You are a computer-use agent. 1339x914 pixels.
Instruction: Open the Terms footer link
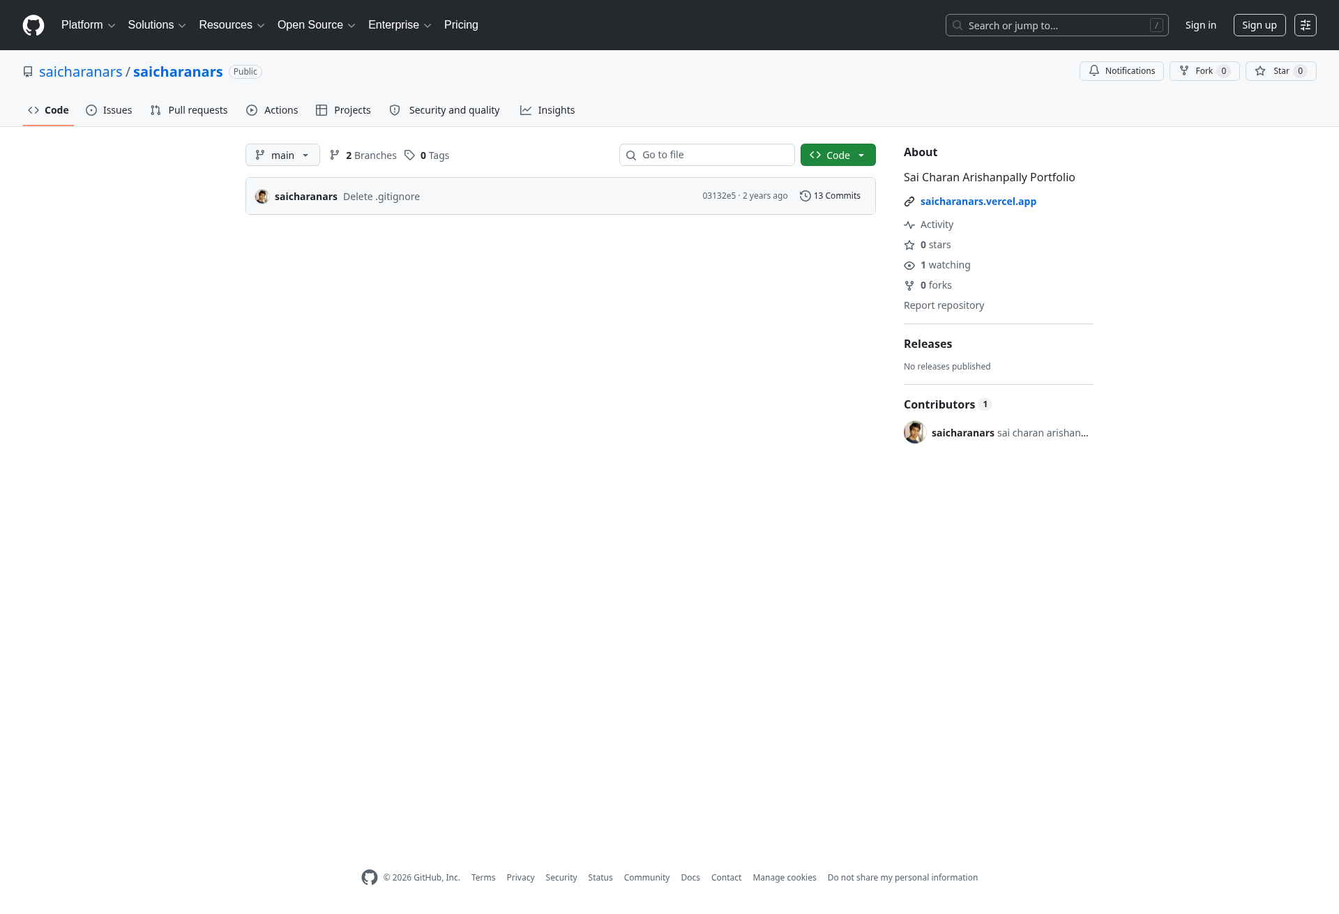(x=483, y=878)
